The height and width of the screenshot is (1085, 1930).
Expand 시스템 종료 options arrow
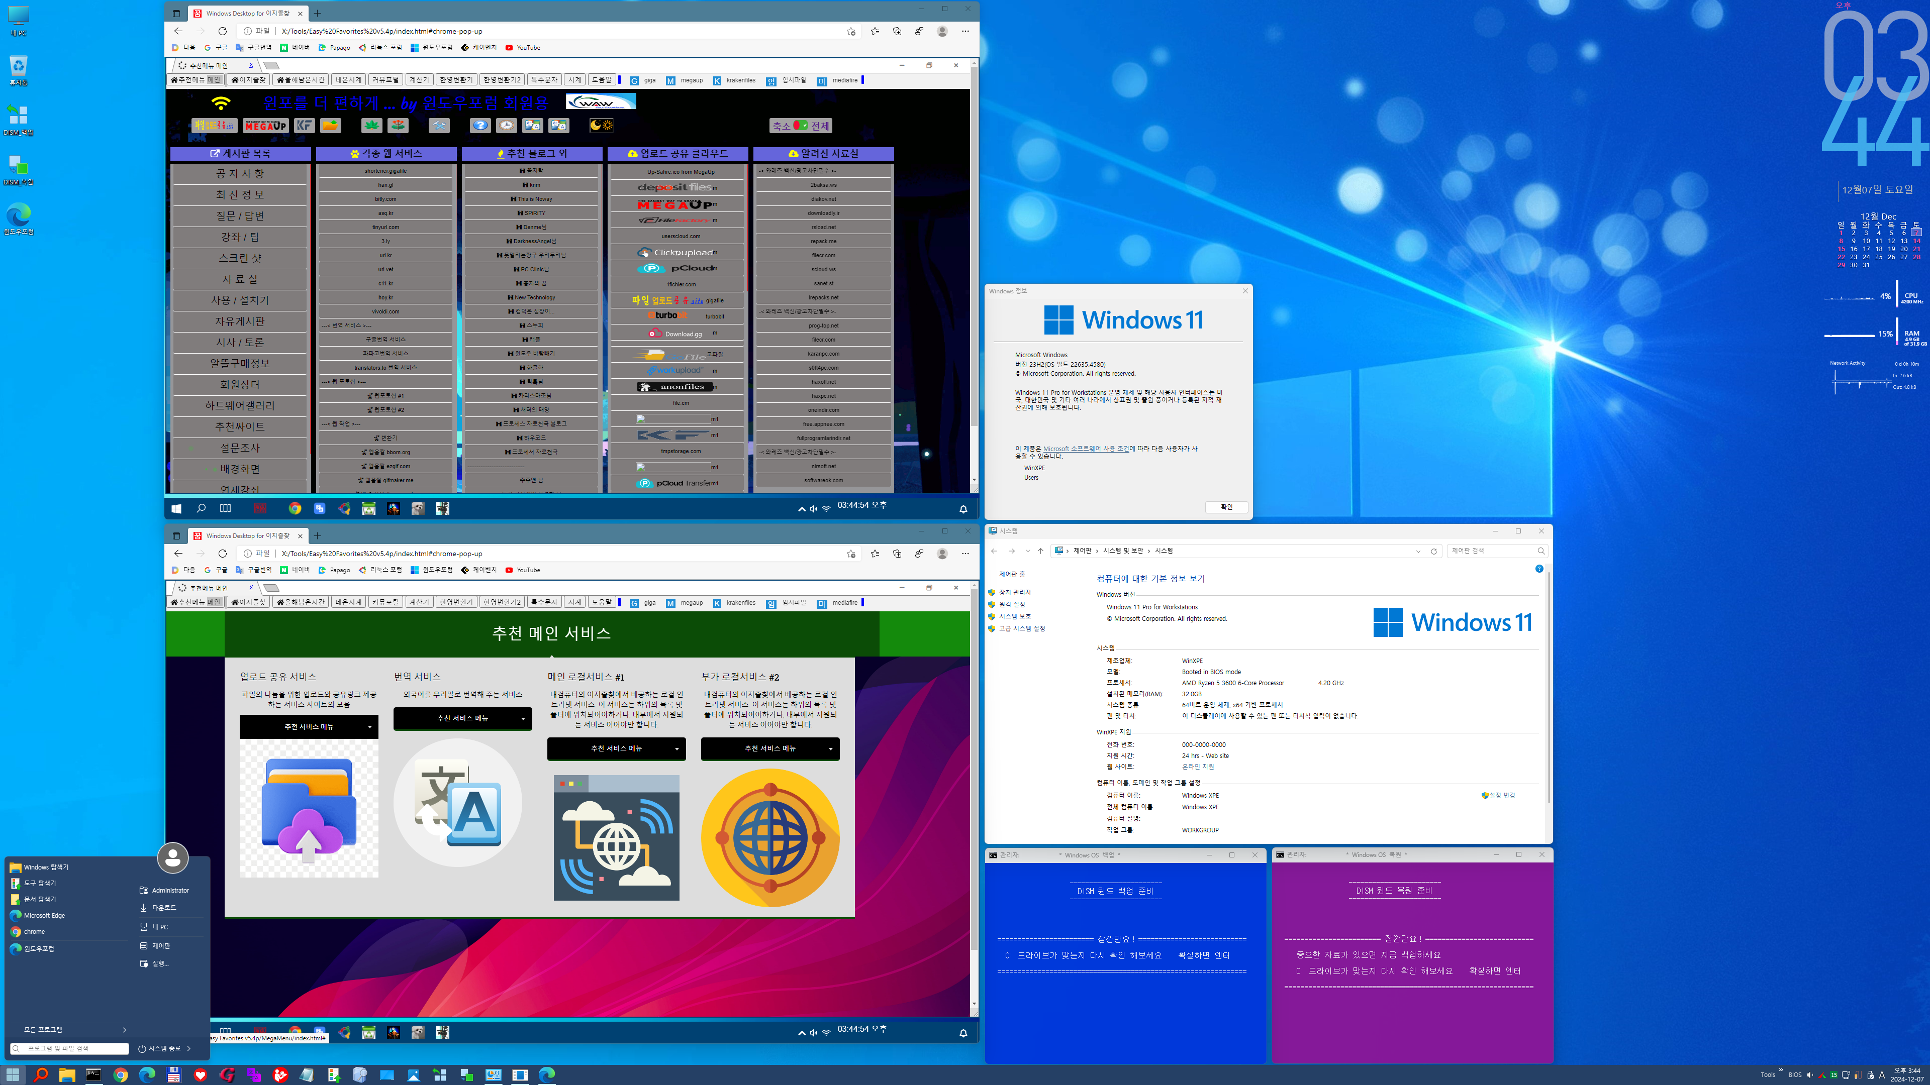tap(189, 1048)
